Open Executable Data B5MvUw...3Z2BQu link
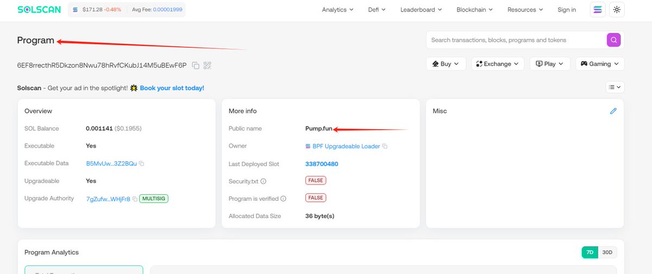 point(111,164)
